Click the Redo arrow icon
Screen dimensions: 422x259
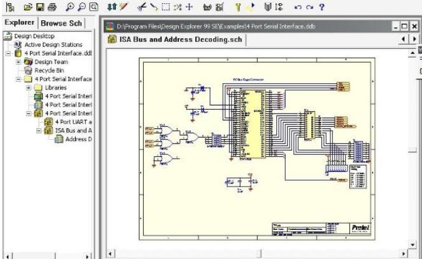click(x=309, y=7)
